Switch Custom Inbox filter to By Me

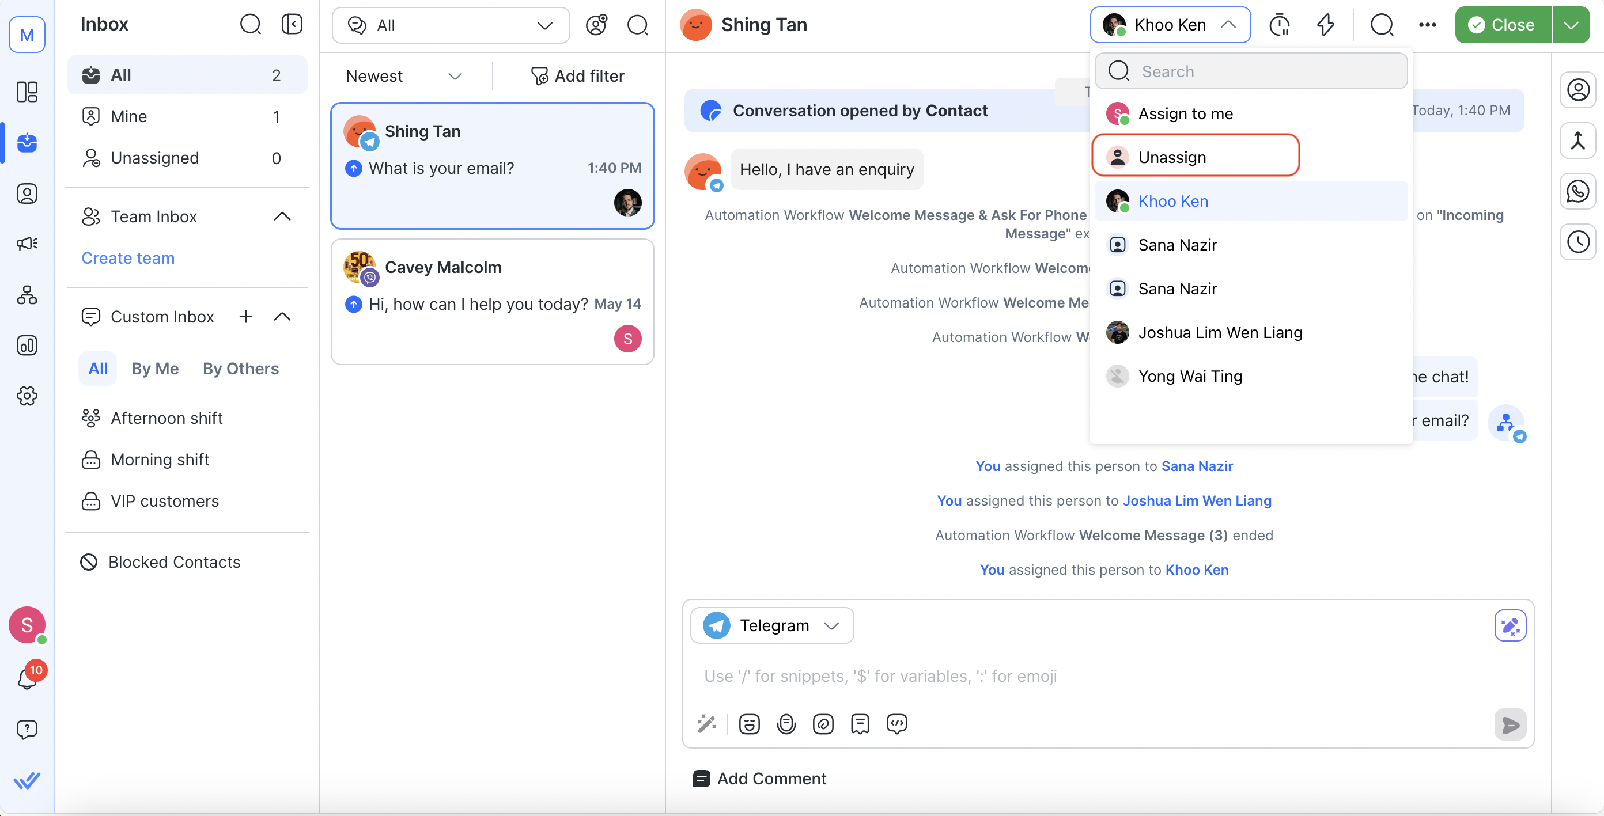point(155,369)
